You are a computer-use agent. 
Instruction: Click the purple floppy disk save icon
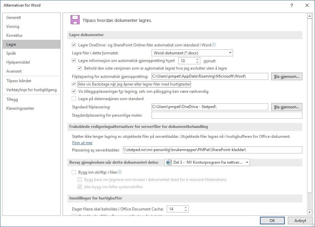[x=75, y=20]
